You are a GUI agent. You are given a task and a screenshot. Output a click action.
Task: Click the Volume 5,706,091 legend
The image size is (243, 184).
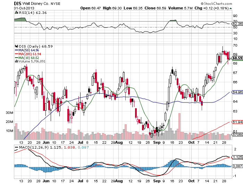click(32, 61)
